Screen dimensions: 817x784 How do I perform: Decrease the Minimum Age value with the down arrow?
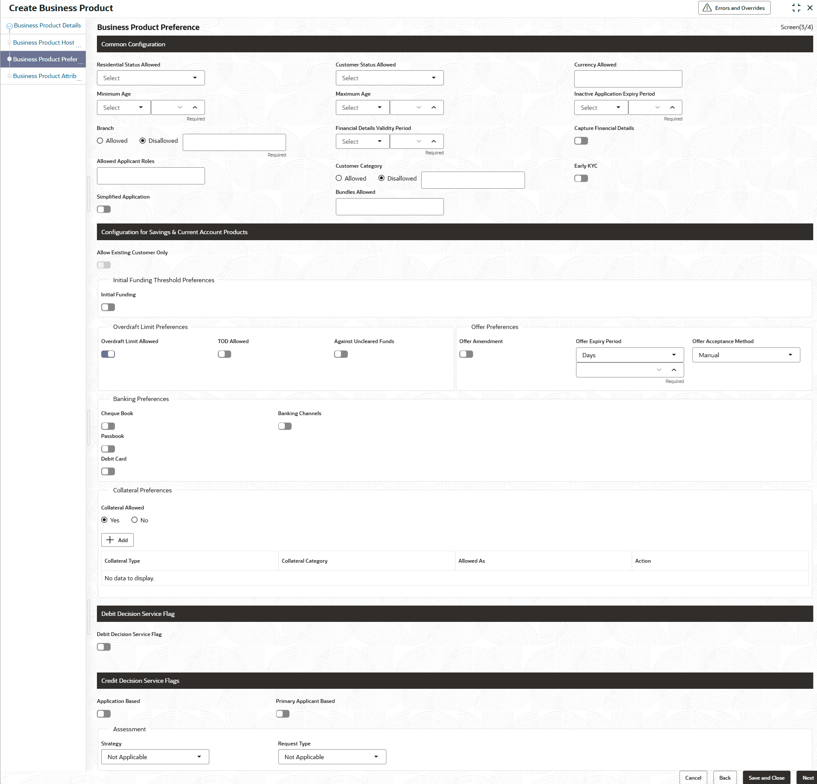180,108
